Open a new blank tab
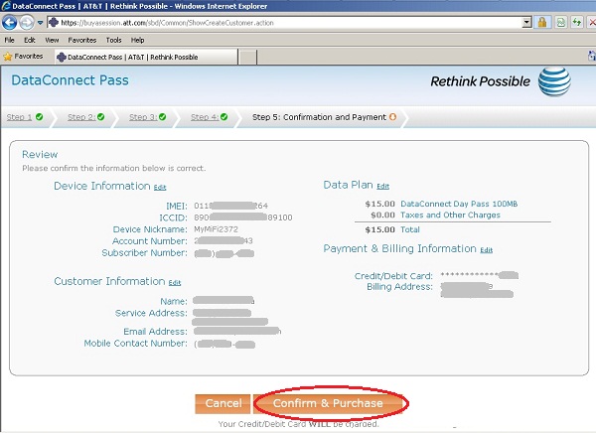The width and height of the screenshot is (596, 433). [x=247, y=58]
